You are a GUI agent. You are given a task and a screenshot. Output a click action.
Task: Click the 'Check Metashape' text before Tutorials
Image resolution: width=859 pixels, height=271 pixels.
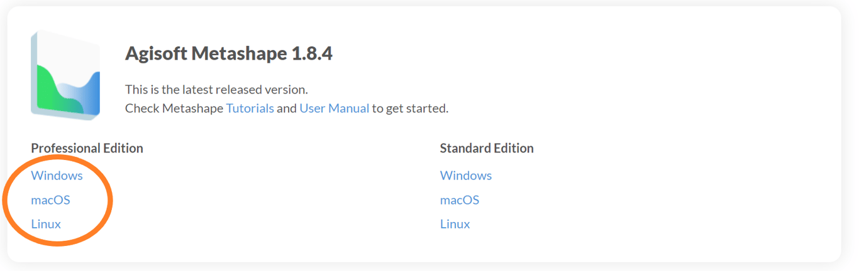174,108
